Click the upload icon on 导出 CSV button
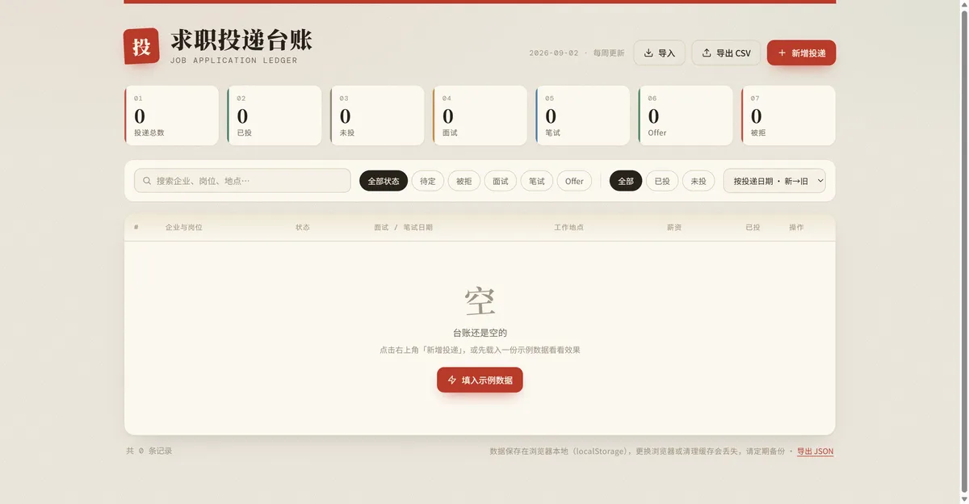 tap(707, 53)
